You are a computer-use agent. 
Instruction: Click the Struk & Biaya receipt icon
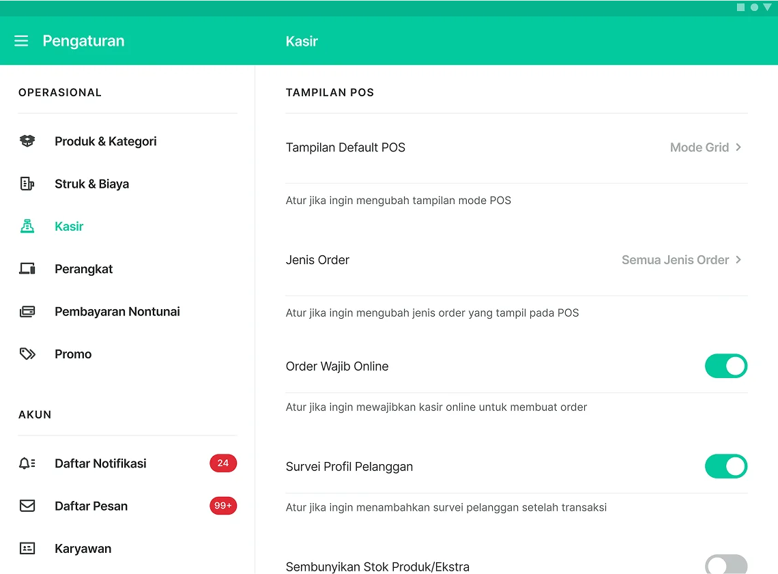point(27,184)
